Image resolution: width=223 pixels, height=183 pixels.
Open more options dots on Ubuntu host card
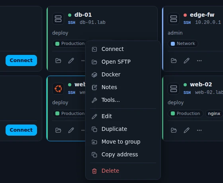[x=83, y=130]
